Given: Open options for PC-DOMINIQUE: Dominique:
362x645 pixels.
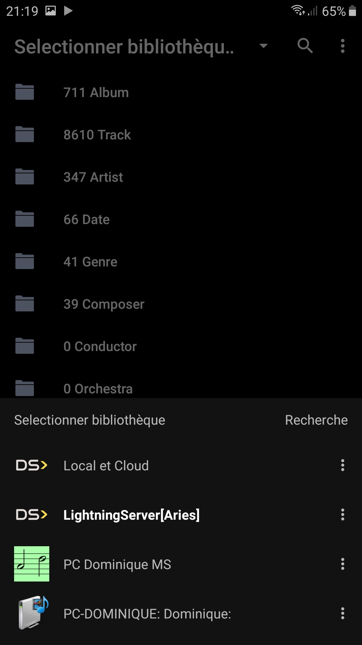Looking at the screenshot, I should 343,613.
